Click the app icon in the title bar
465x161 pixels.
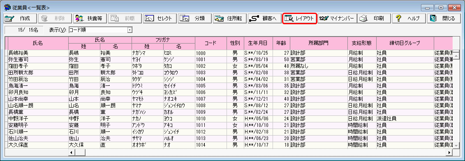click(x=7, y=7)
